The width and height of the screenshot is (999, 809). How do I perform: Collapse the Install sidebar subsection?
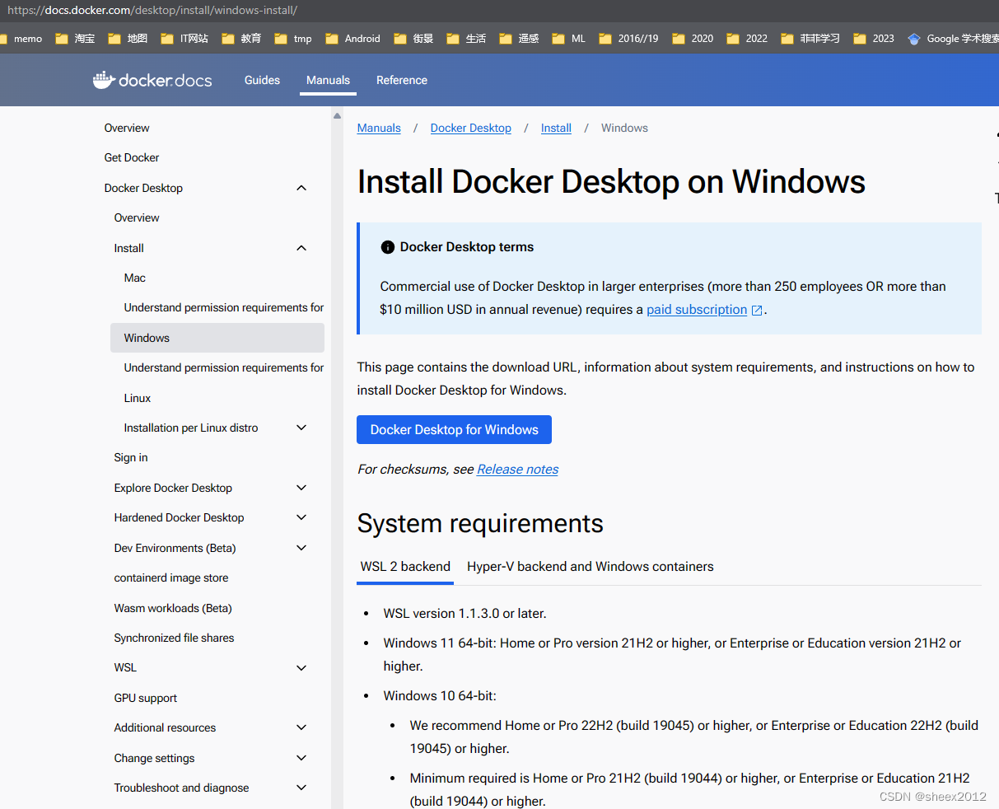[301, 248]
